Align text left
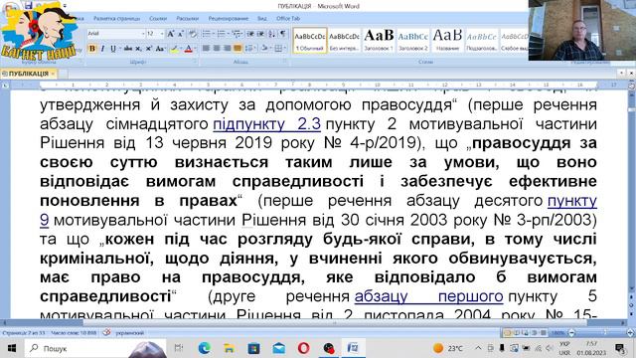This screenshot has height=358, width=636. 206,49
